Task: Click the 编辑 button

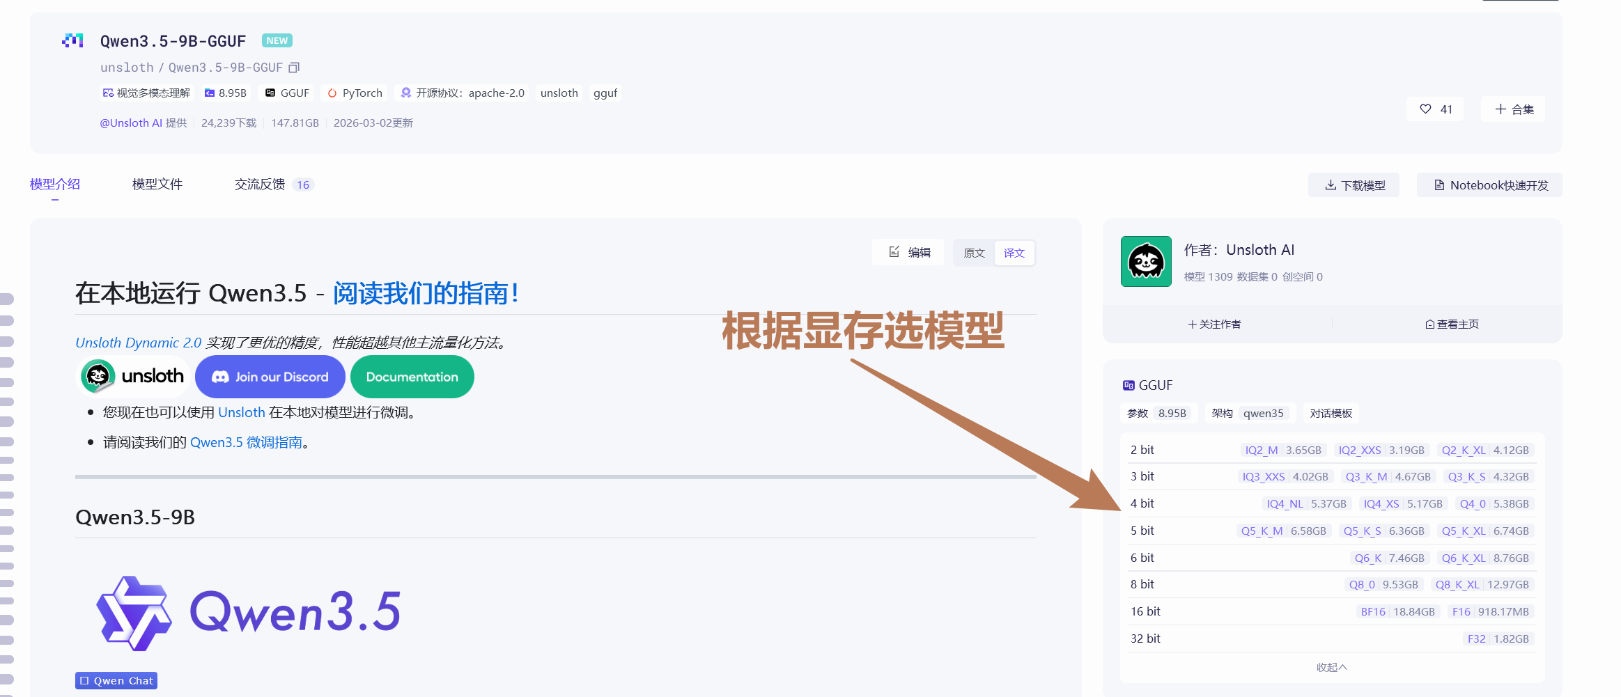Action: 909,252
